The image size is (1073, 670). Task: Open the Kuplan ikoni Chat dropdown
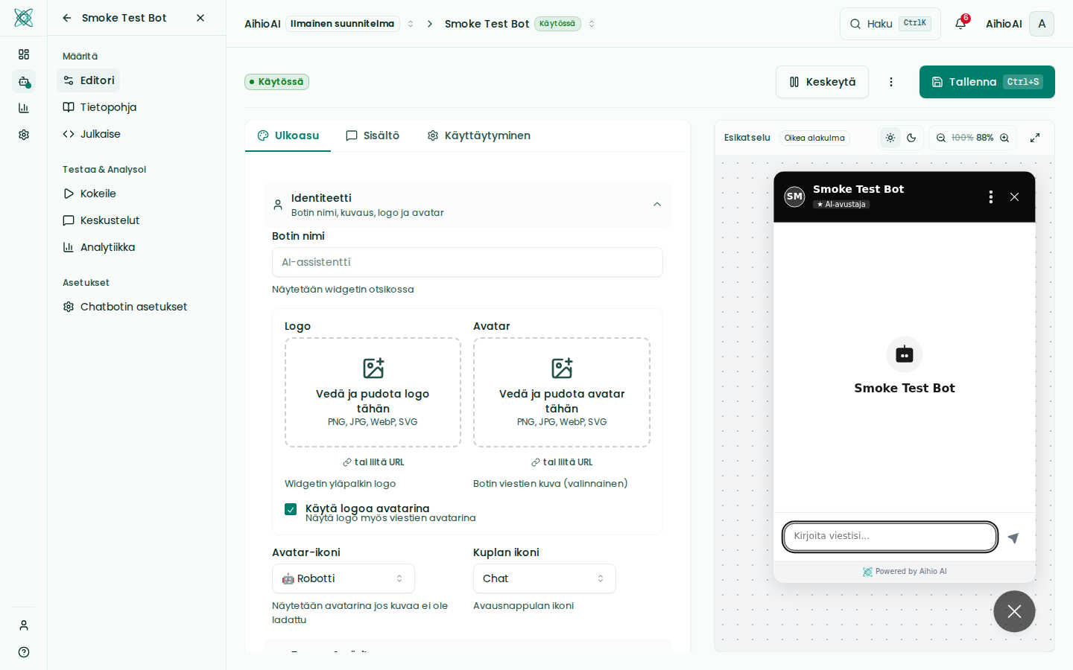click(x=544, y=578)
